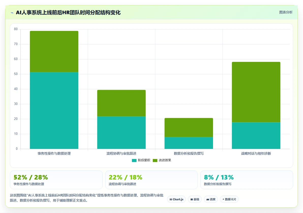Click green bar segment for 战略对话与组织诊断
Screen dimensions: 303x213
pos(256,92)
